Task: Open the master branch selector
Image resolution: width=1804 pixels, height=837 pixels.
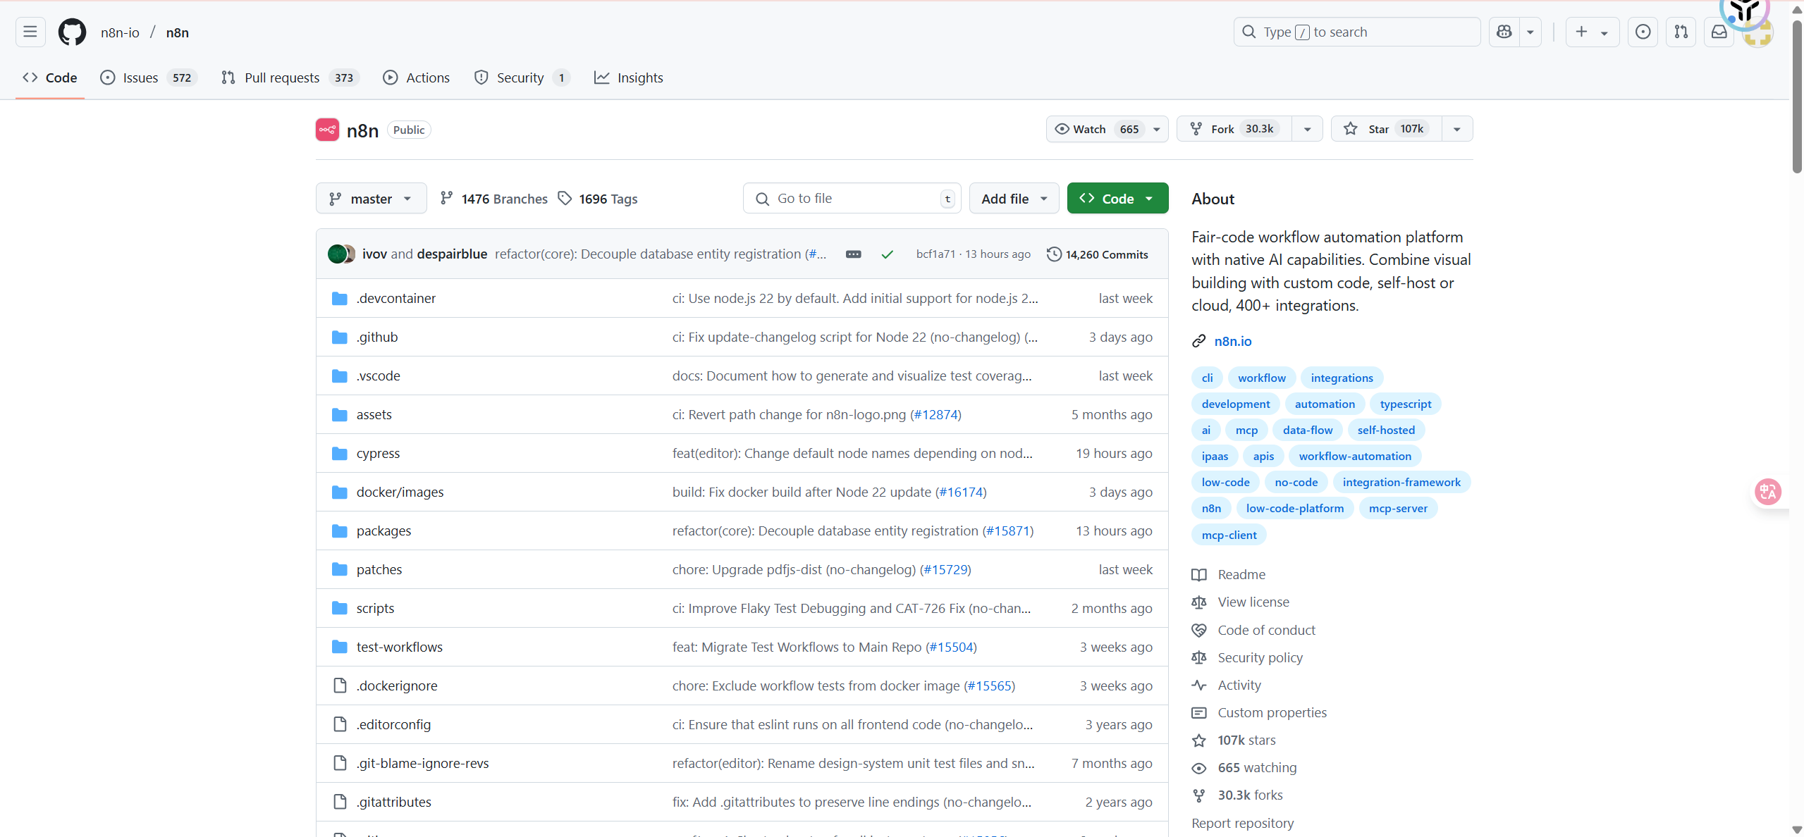Action: point(371,199)
